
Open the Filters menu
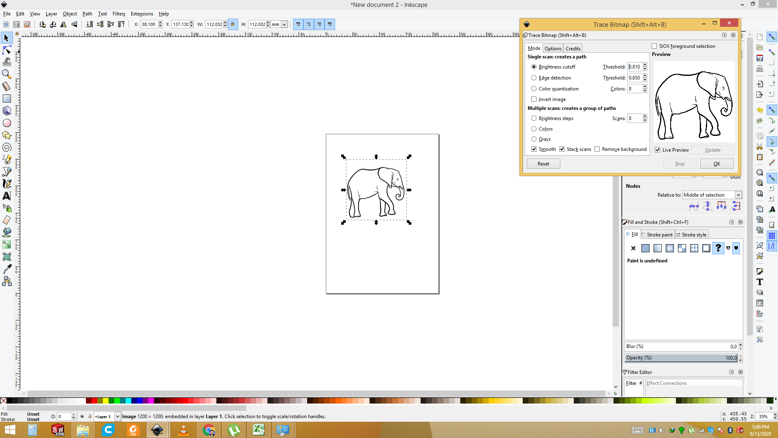coord(119,14)
